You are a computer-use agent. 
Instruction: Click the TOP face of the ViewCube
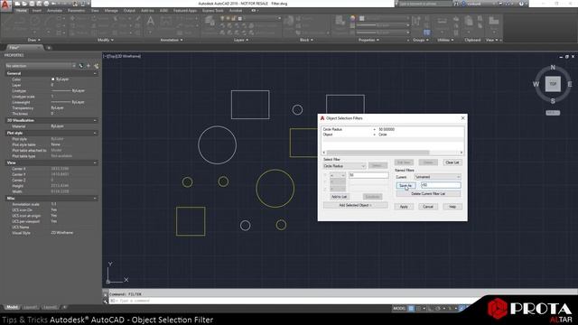[x=553, y=84]
